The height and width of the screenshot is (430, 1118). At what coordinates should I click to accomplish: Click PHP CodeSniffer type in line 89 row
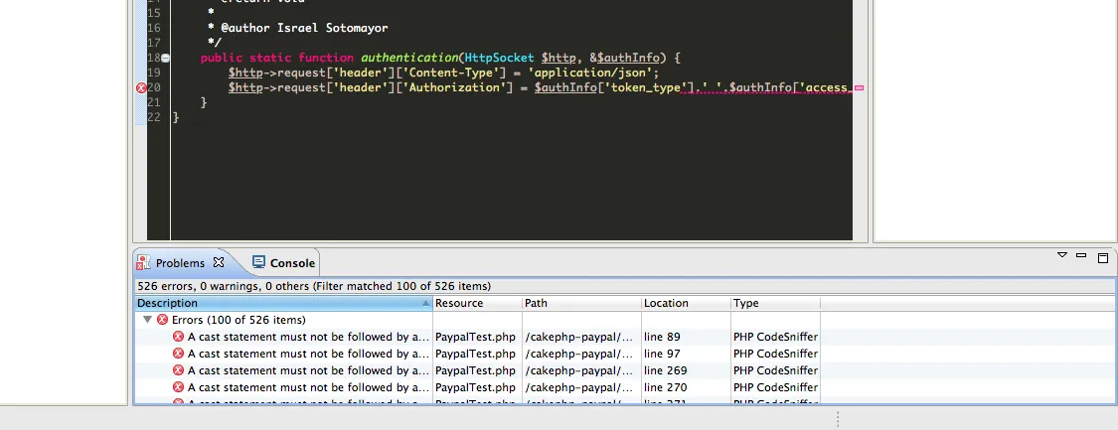[x=776, y=337]
